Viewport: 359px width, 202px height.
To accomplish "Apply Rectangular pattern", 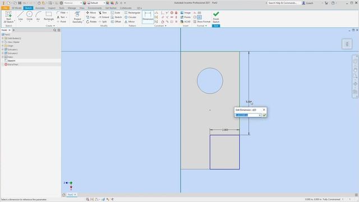I will tap(132, 12).
